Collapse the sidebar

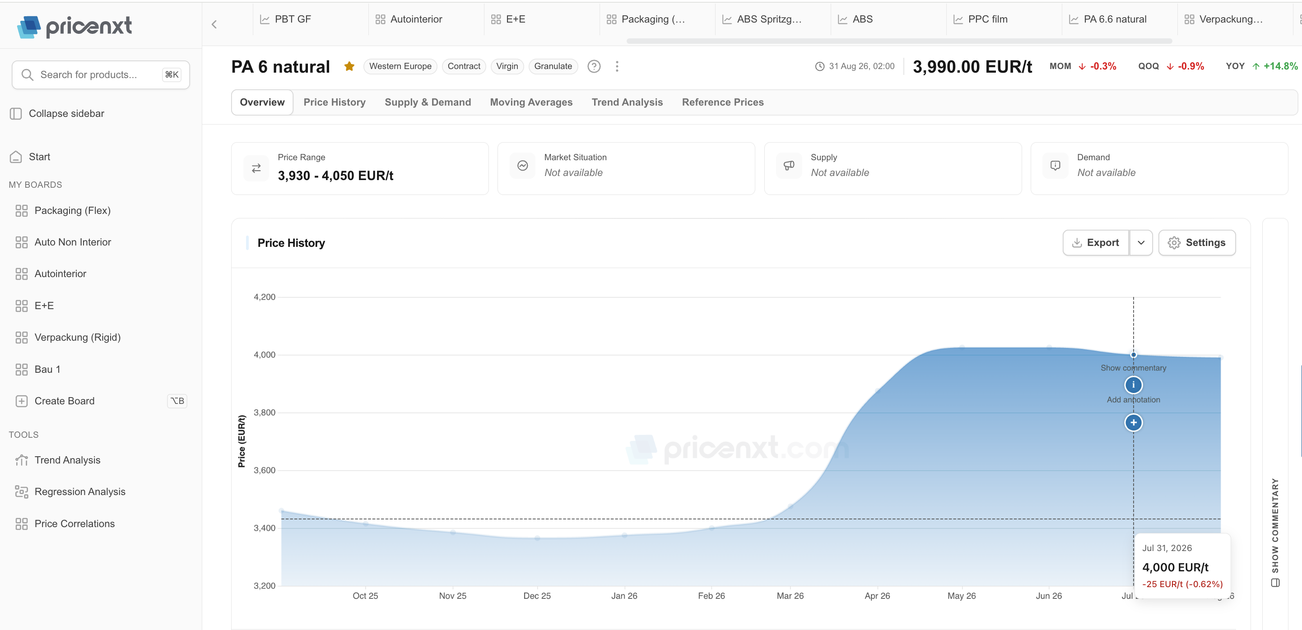56,114
